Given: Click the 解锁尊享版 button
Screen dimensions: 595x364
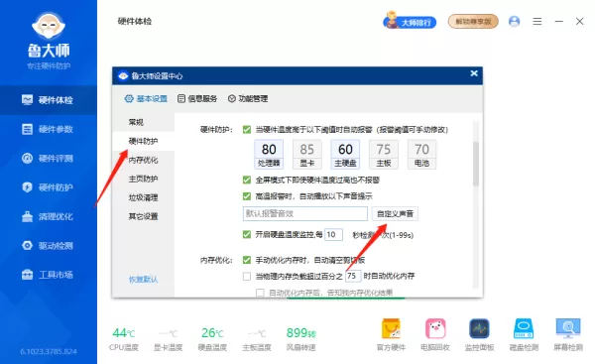Looking at the screenshot, I should tap(473, 22).
